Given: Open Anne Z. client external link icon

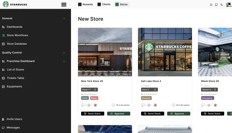Looking at the screenshot, I should (155, 89).
